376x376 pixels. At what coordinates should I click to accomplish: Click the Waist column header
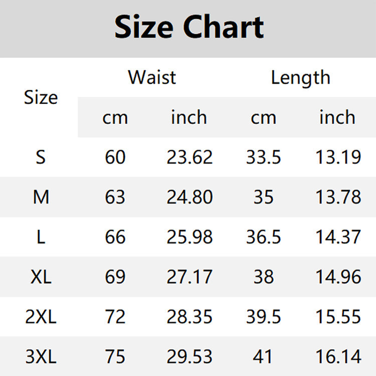[x=152, y=78]
